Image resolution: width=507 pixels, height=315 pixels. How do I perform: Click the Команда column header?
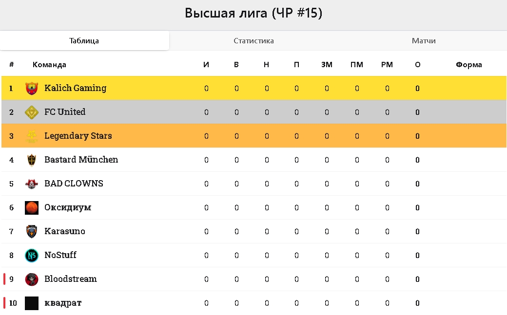[x=49, y=65]
